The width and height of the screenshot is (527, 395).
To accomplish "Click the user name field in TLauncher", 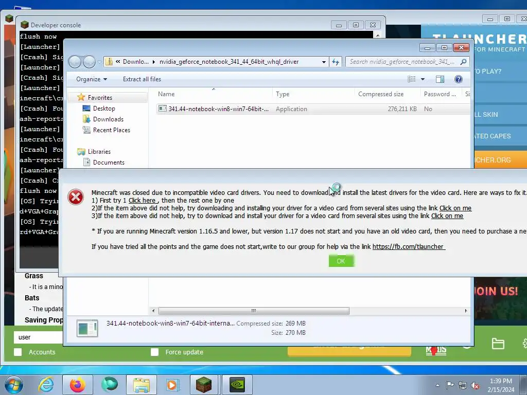I will [38, 337].
